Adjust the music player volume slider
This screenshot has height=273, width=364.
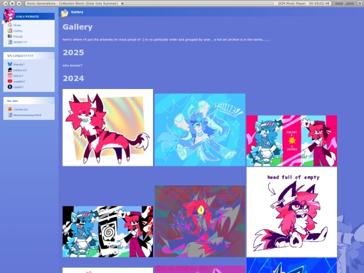[x=344, y=3]
